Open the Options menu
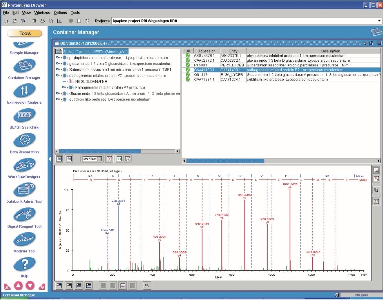The height and width of the screenshot is (300, 383). 60,13
